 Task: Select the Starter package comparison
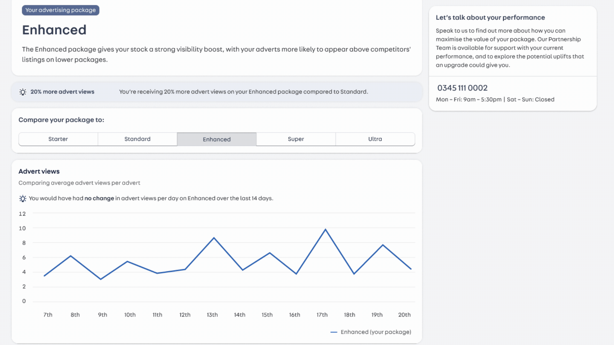(58, 139)
